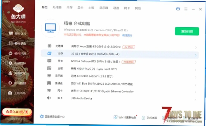Viewport: 206px width, 126px height.
Task: Open 功耗估算 power estimate tool
Action: click(x=149, y=118)
